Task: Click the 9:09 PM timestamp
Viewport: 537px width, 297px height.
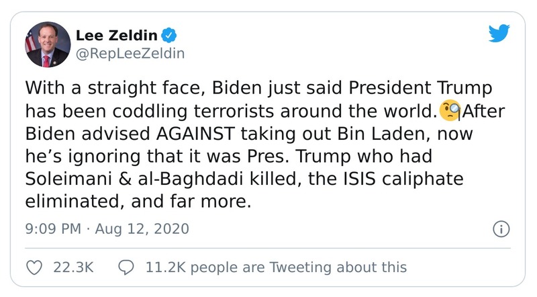Action: [x=52, y=229]
